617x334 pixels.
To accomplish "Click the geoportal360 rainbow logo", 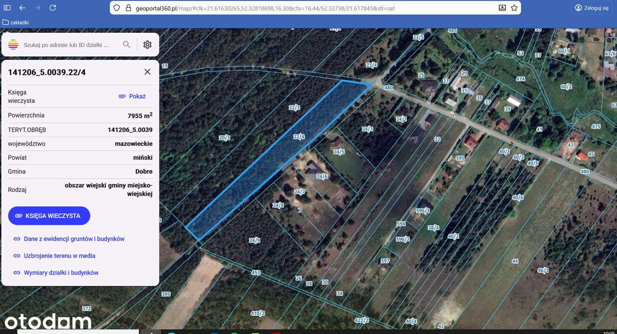I will tap(13, 44).
